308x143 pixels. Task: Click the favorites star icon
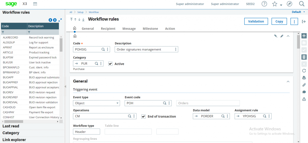click(275, 4)
